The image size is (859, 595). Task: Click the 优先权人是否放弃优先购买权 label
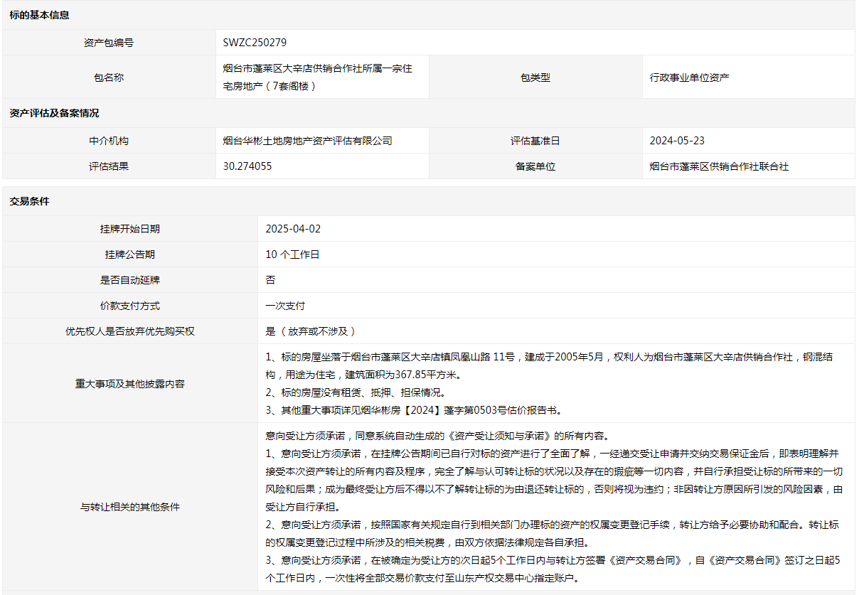130,331
